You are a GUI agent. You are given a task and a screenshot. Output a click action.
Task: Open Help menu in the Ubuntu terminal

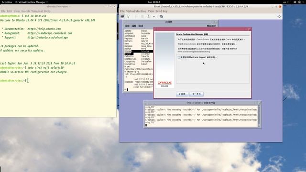tap(47, 11)
